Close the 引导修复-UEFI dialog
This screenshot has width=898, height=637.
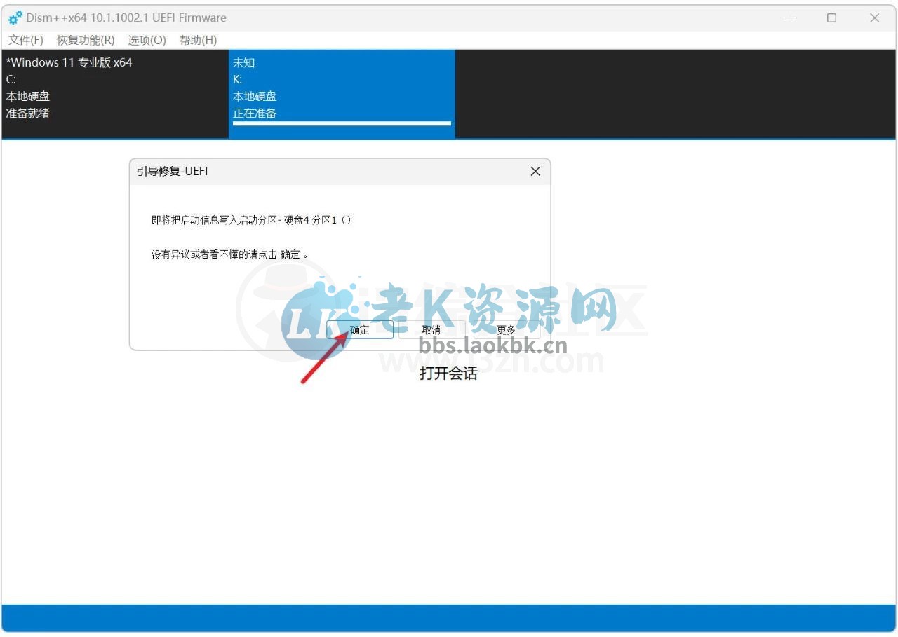click(535, 172)
